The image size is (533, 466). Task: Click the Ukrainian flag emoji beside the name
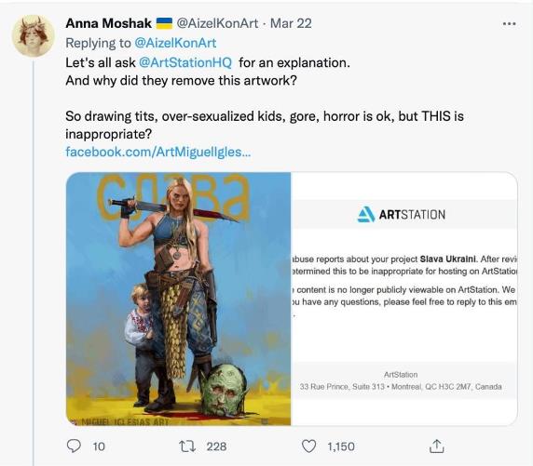[x=164, y=23]
